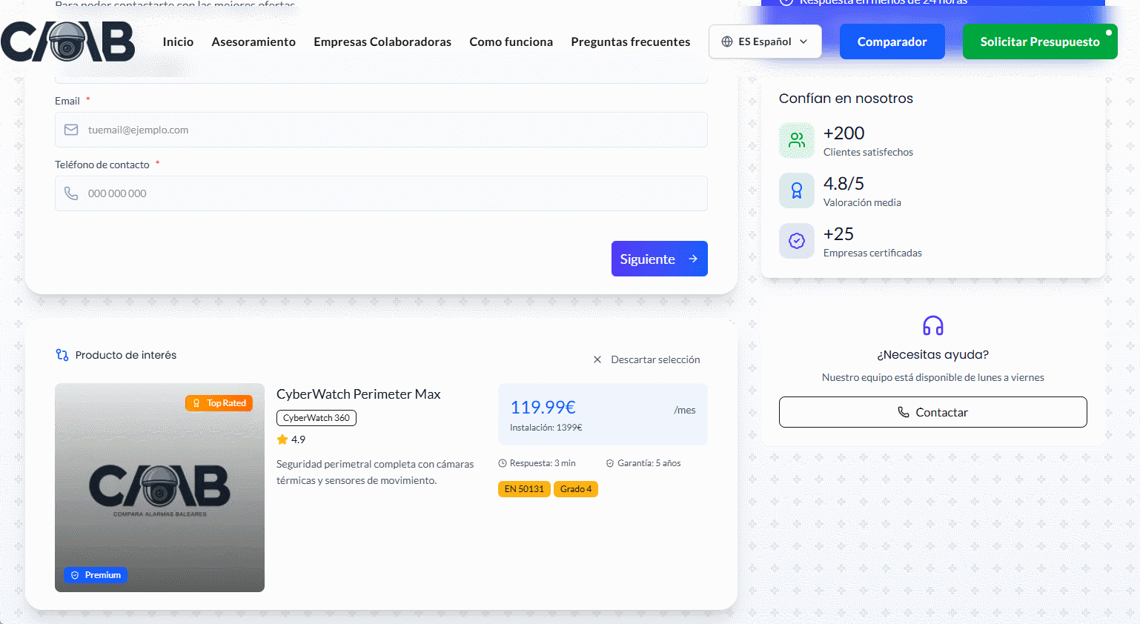
Task: Click the ¿Necesitas ayuda? heading
Action: click(x=933, y=355)
